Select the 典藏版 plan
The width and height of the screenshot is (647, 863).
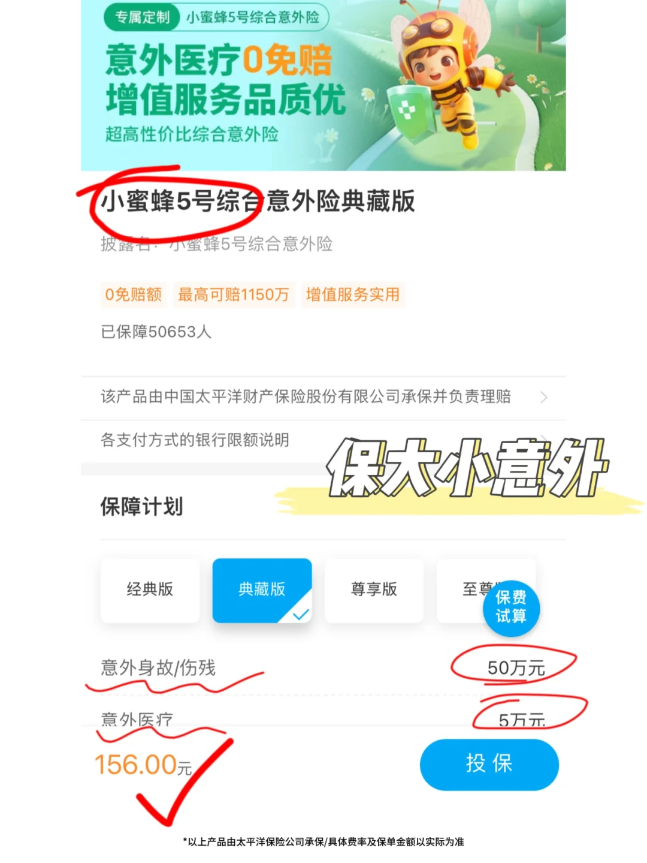click(x=262, y=590)
